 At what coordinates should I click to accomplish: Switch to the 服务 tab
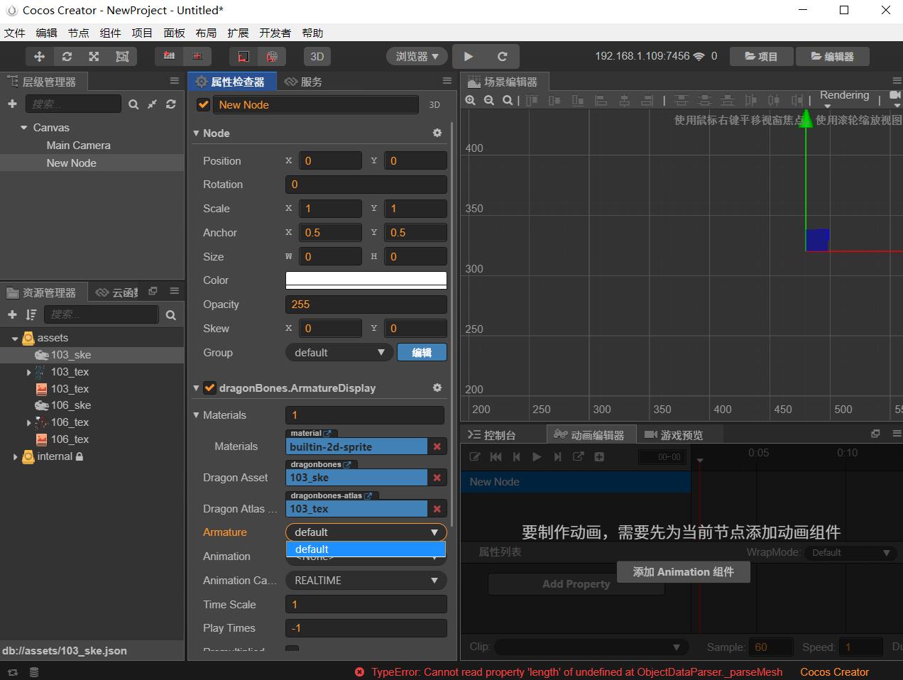tap(303, 82)
